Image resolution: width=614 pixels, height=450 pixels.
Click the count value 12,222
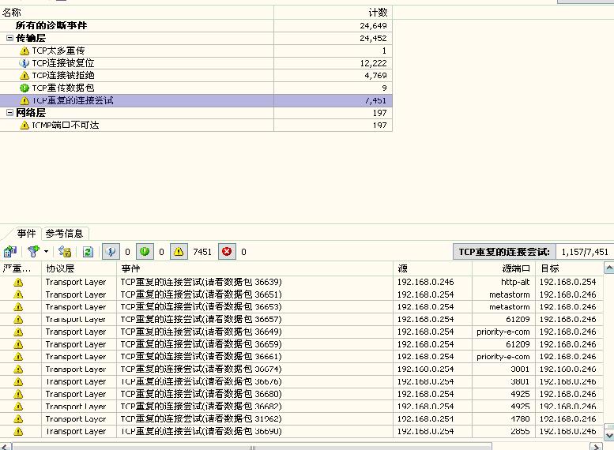373,63
